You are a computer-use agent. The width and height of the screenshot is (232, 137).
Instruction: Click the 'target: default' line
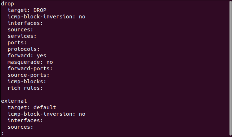pyautogui.click(x=32, y=107)
